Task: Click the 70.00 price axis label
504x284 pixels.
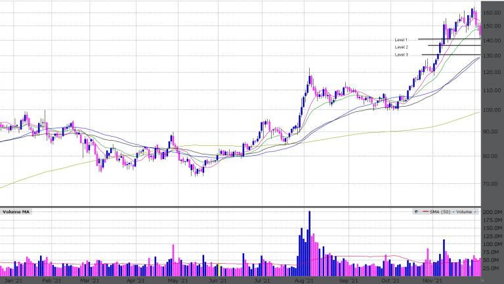Action: click(x=492, y=184)
